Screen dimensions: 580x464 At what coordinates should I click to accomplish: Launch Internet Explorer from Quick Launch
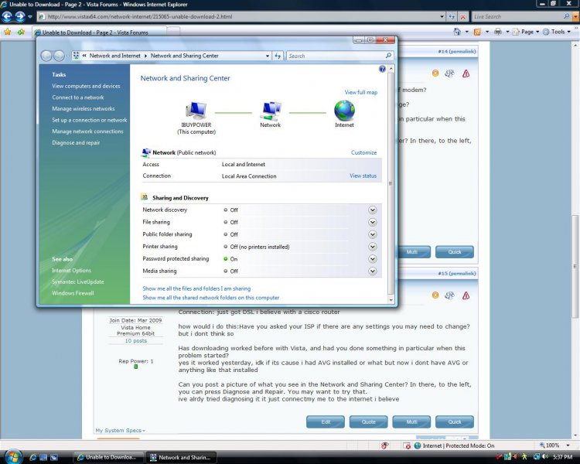33,457
